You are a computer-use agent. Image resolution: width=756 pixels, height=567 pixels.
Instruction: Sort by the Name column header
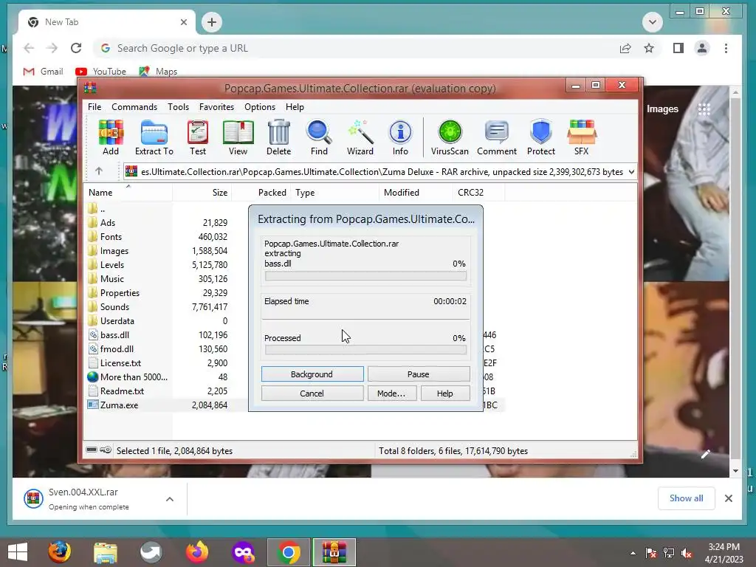(128, 193)
